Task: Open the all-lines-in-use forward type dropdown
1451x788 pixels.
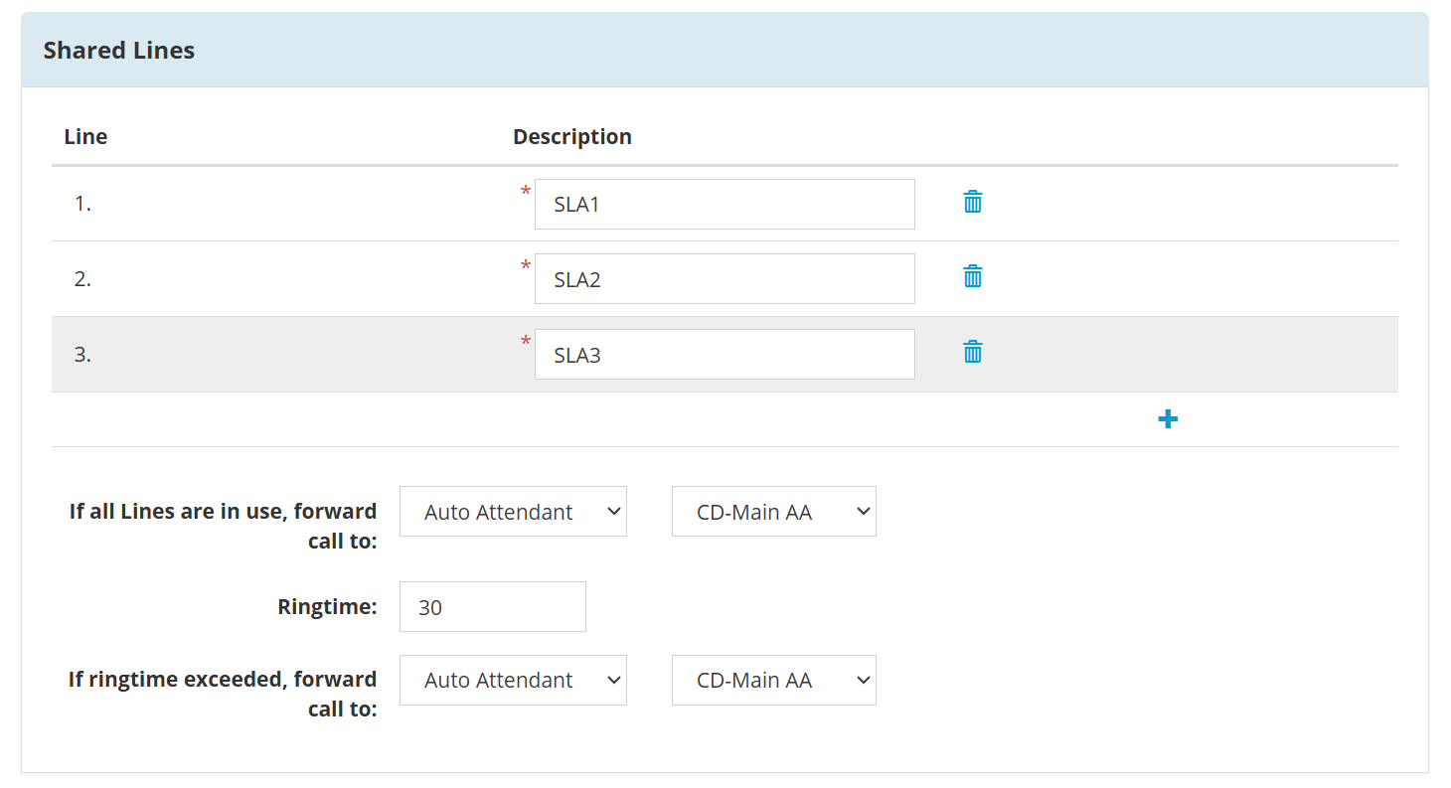Action: coord(513,512)
